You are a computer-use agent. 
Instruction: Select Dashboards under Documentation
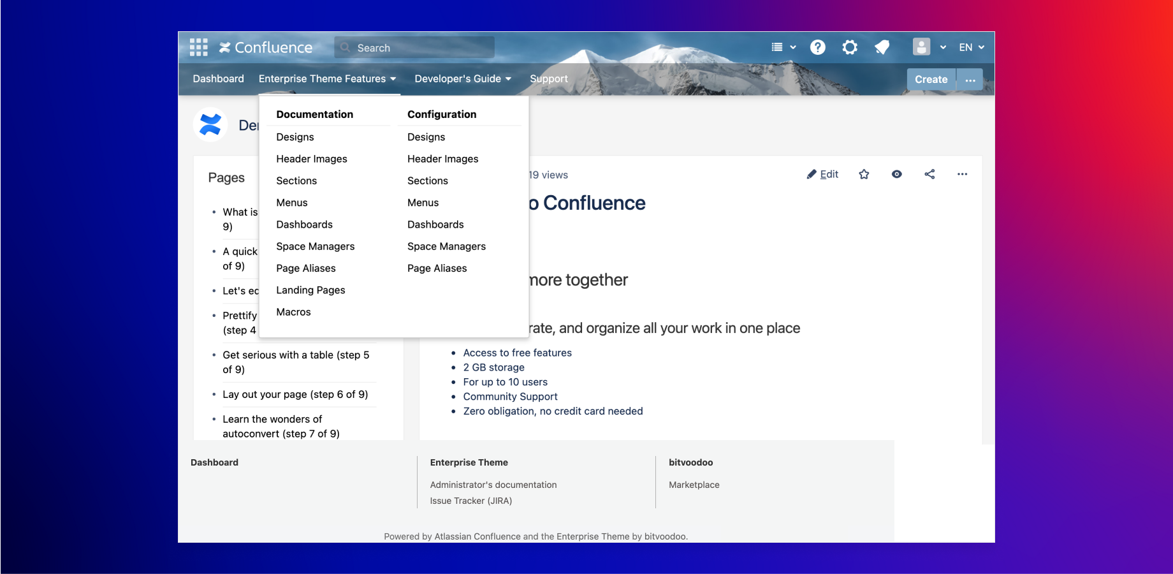(305, 224)
